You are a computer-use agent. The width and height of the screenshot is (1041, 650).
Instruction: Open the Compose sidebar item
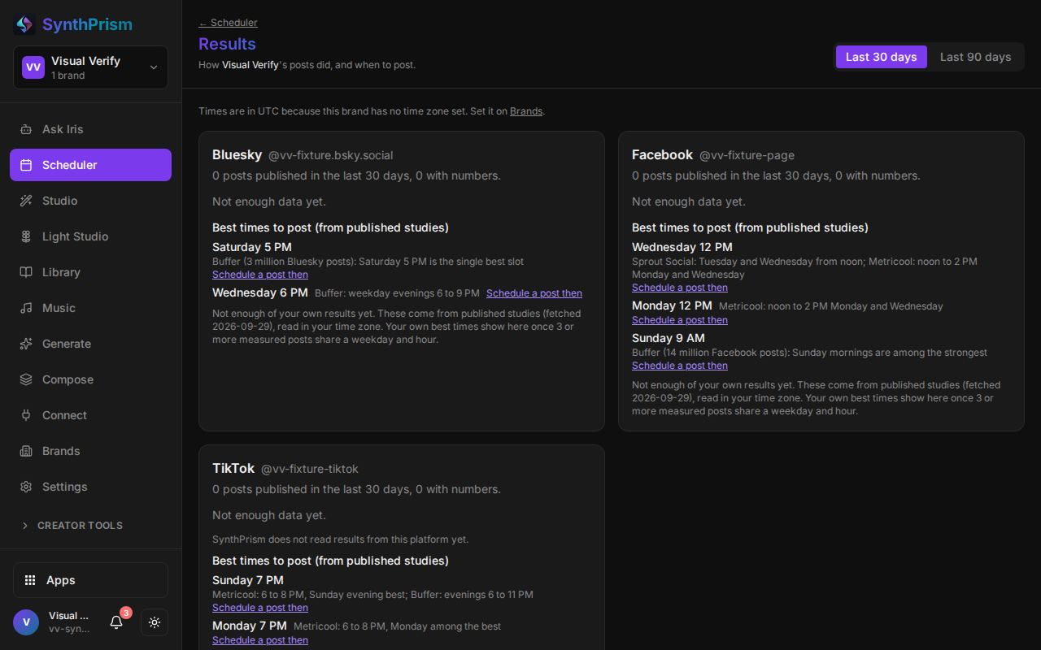click(x=90, y=379)
